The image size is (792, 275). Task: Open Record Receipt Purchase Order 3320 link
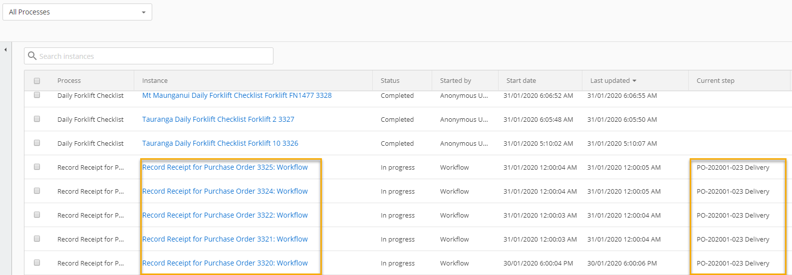point(225,263)
